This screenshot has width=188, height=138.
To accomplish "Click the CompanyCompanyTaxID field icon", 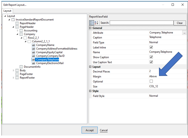I will click(x=33, y=56).
